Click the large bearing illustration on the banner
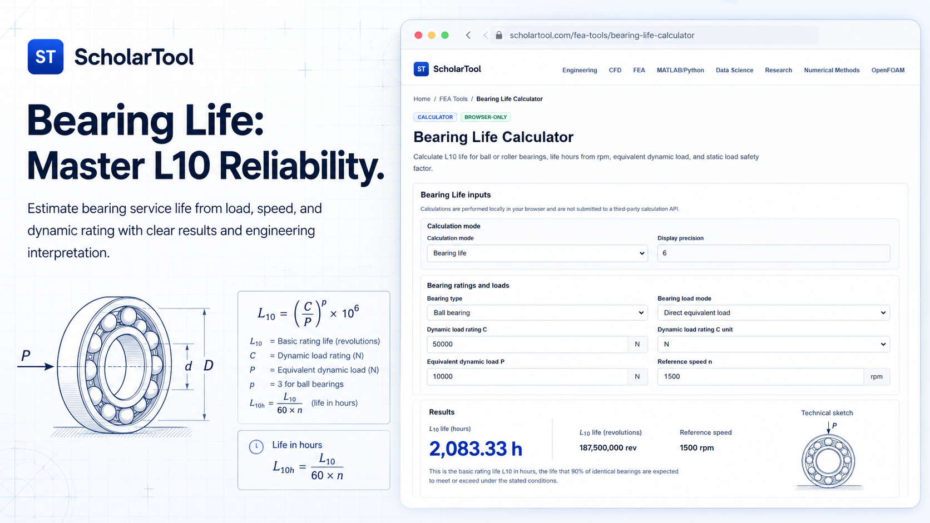The width and height of the screenshot is (930, 523). pos(114,365)
